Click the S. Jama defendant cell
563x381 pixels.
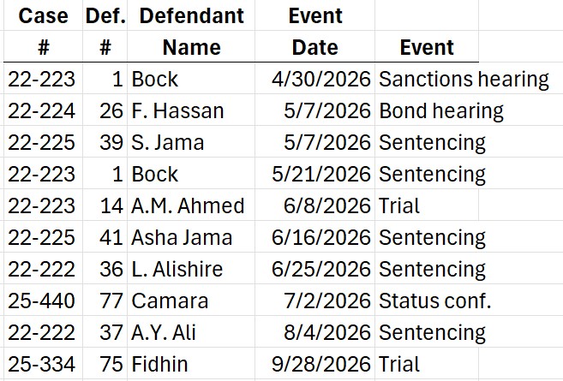[167, 142]
